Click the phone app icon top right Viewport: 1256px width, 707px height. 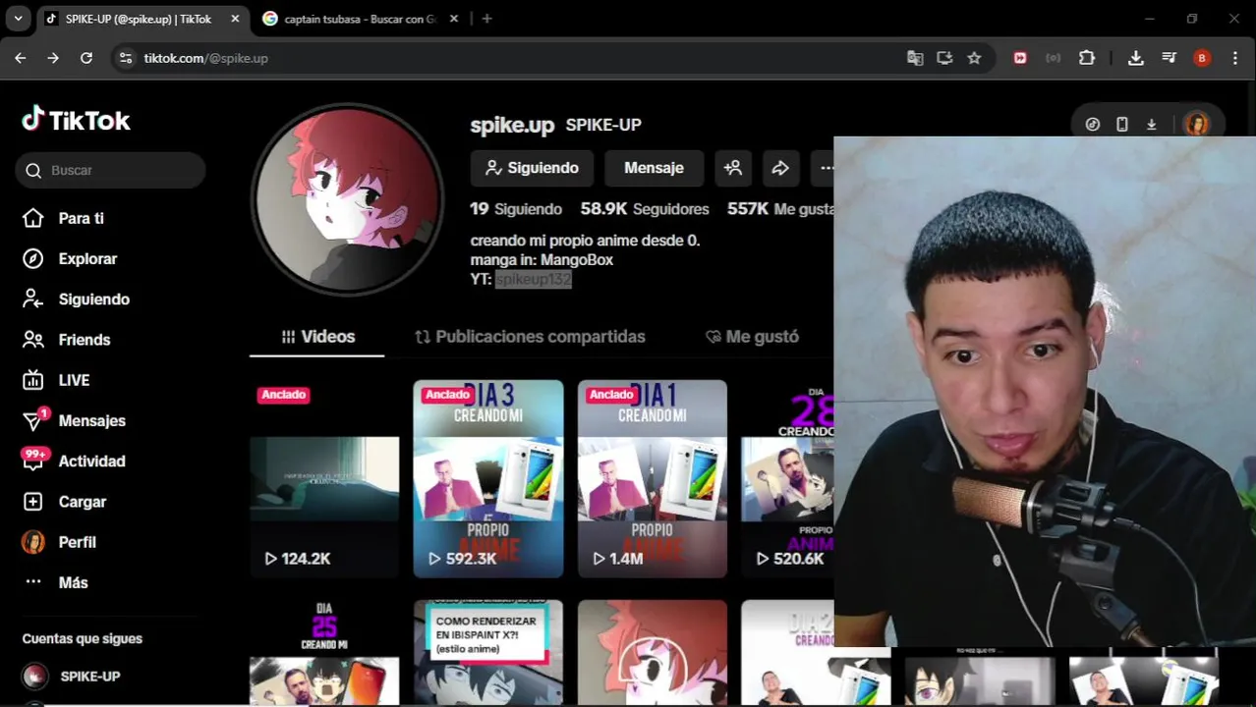pos(1121,124)
